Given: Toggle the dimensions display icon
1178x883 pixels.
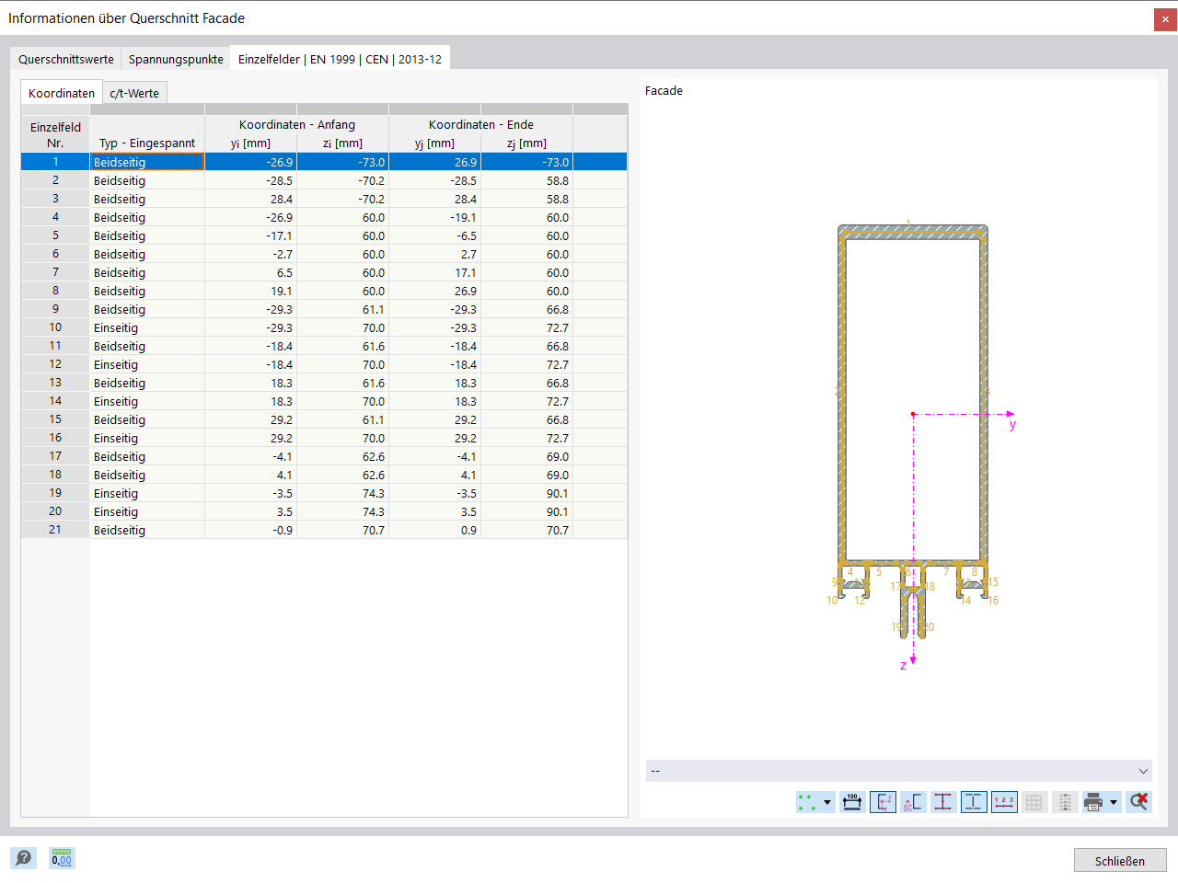Looking at the screenshot, I should tap(852, 802).
